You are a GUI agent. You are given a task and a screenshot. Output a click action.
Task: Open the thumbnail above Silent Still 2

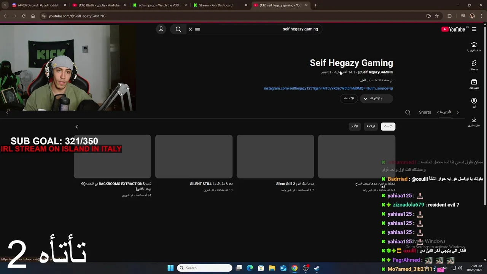pyautogui.click(x=275, y=156)
